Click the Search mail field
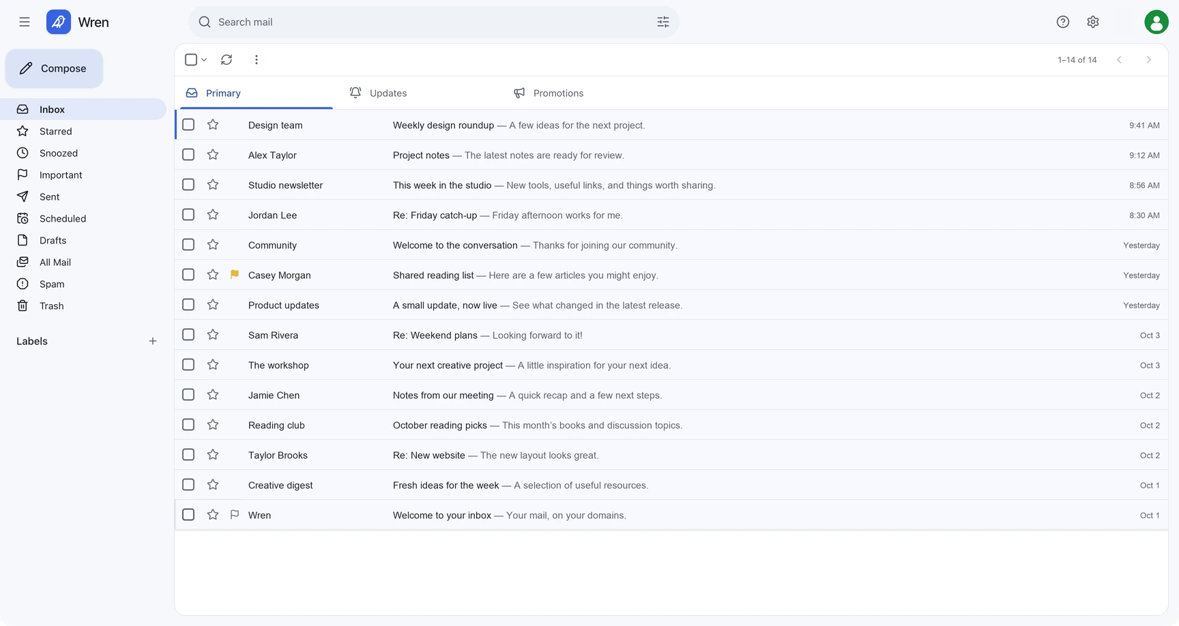1179x626 pixels. tap(434, 22)
